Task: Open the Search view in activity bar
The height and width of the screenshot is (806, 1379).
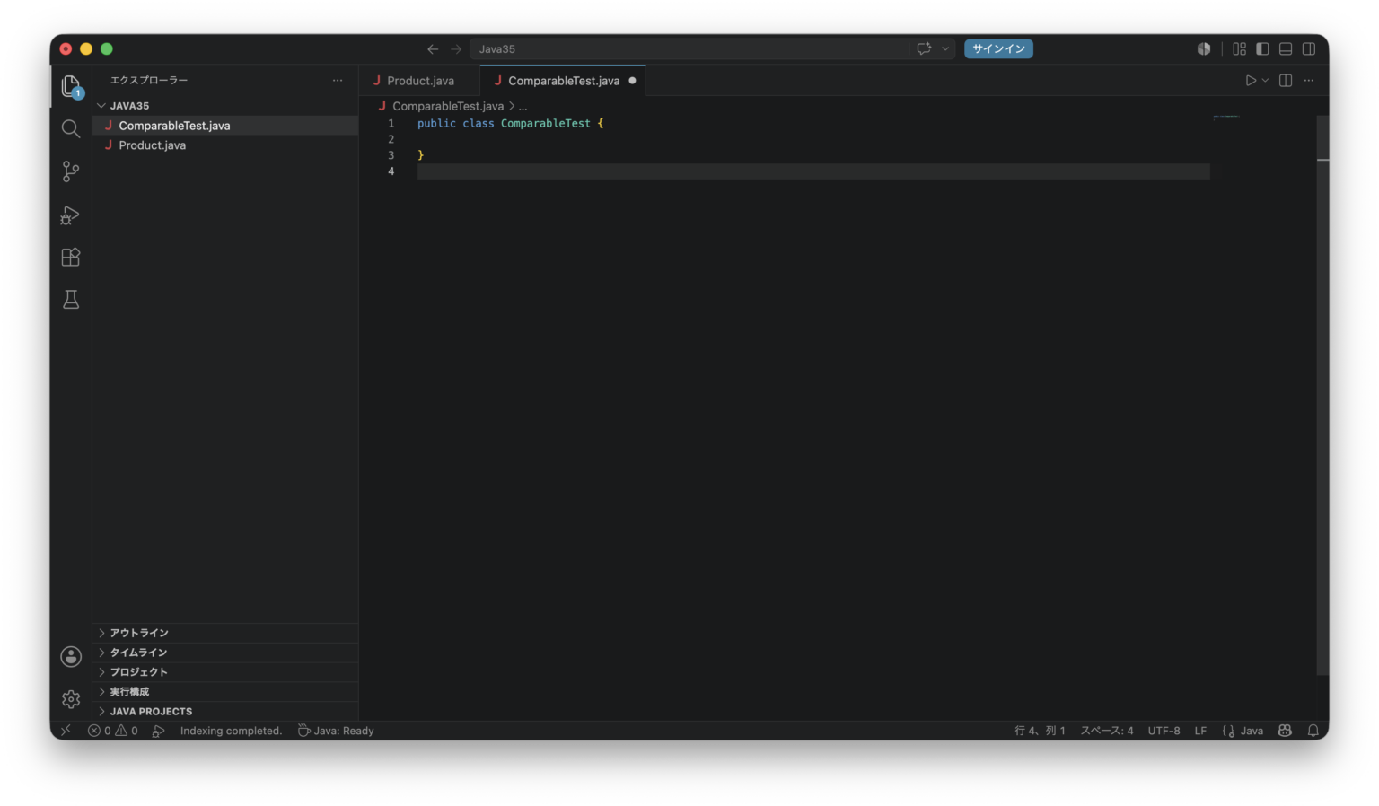Action: [x=71, y=128]
